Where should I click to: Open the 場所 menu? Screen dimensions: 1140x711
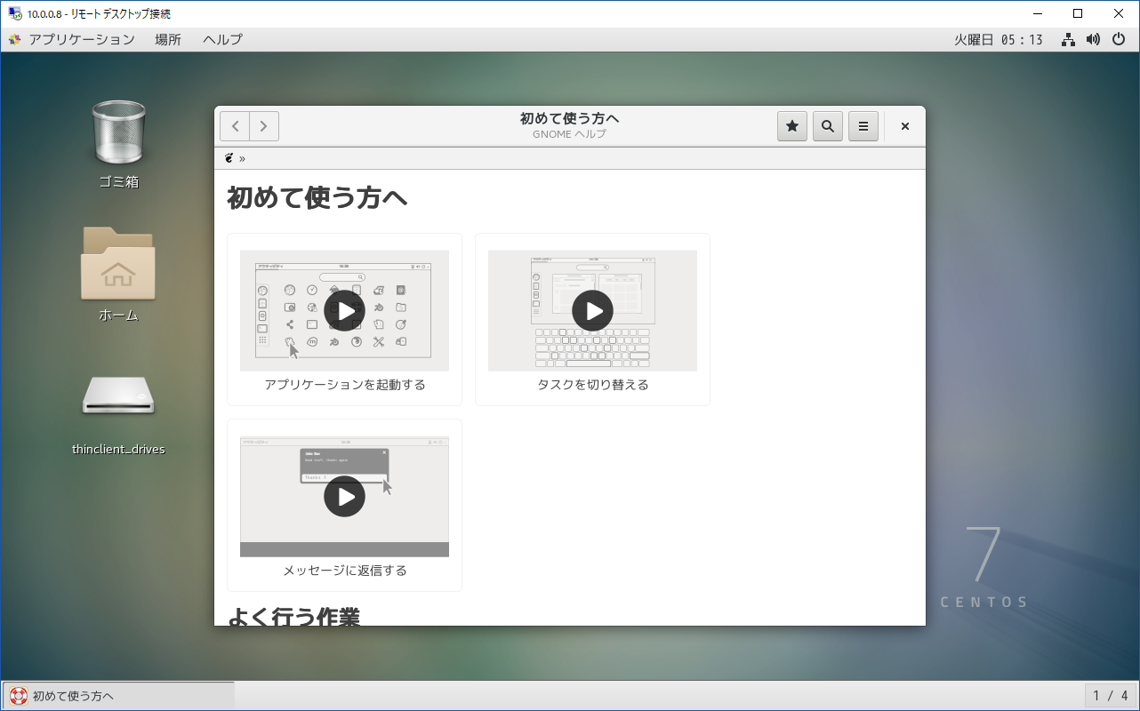[x=168, y=39]
